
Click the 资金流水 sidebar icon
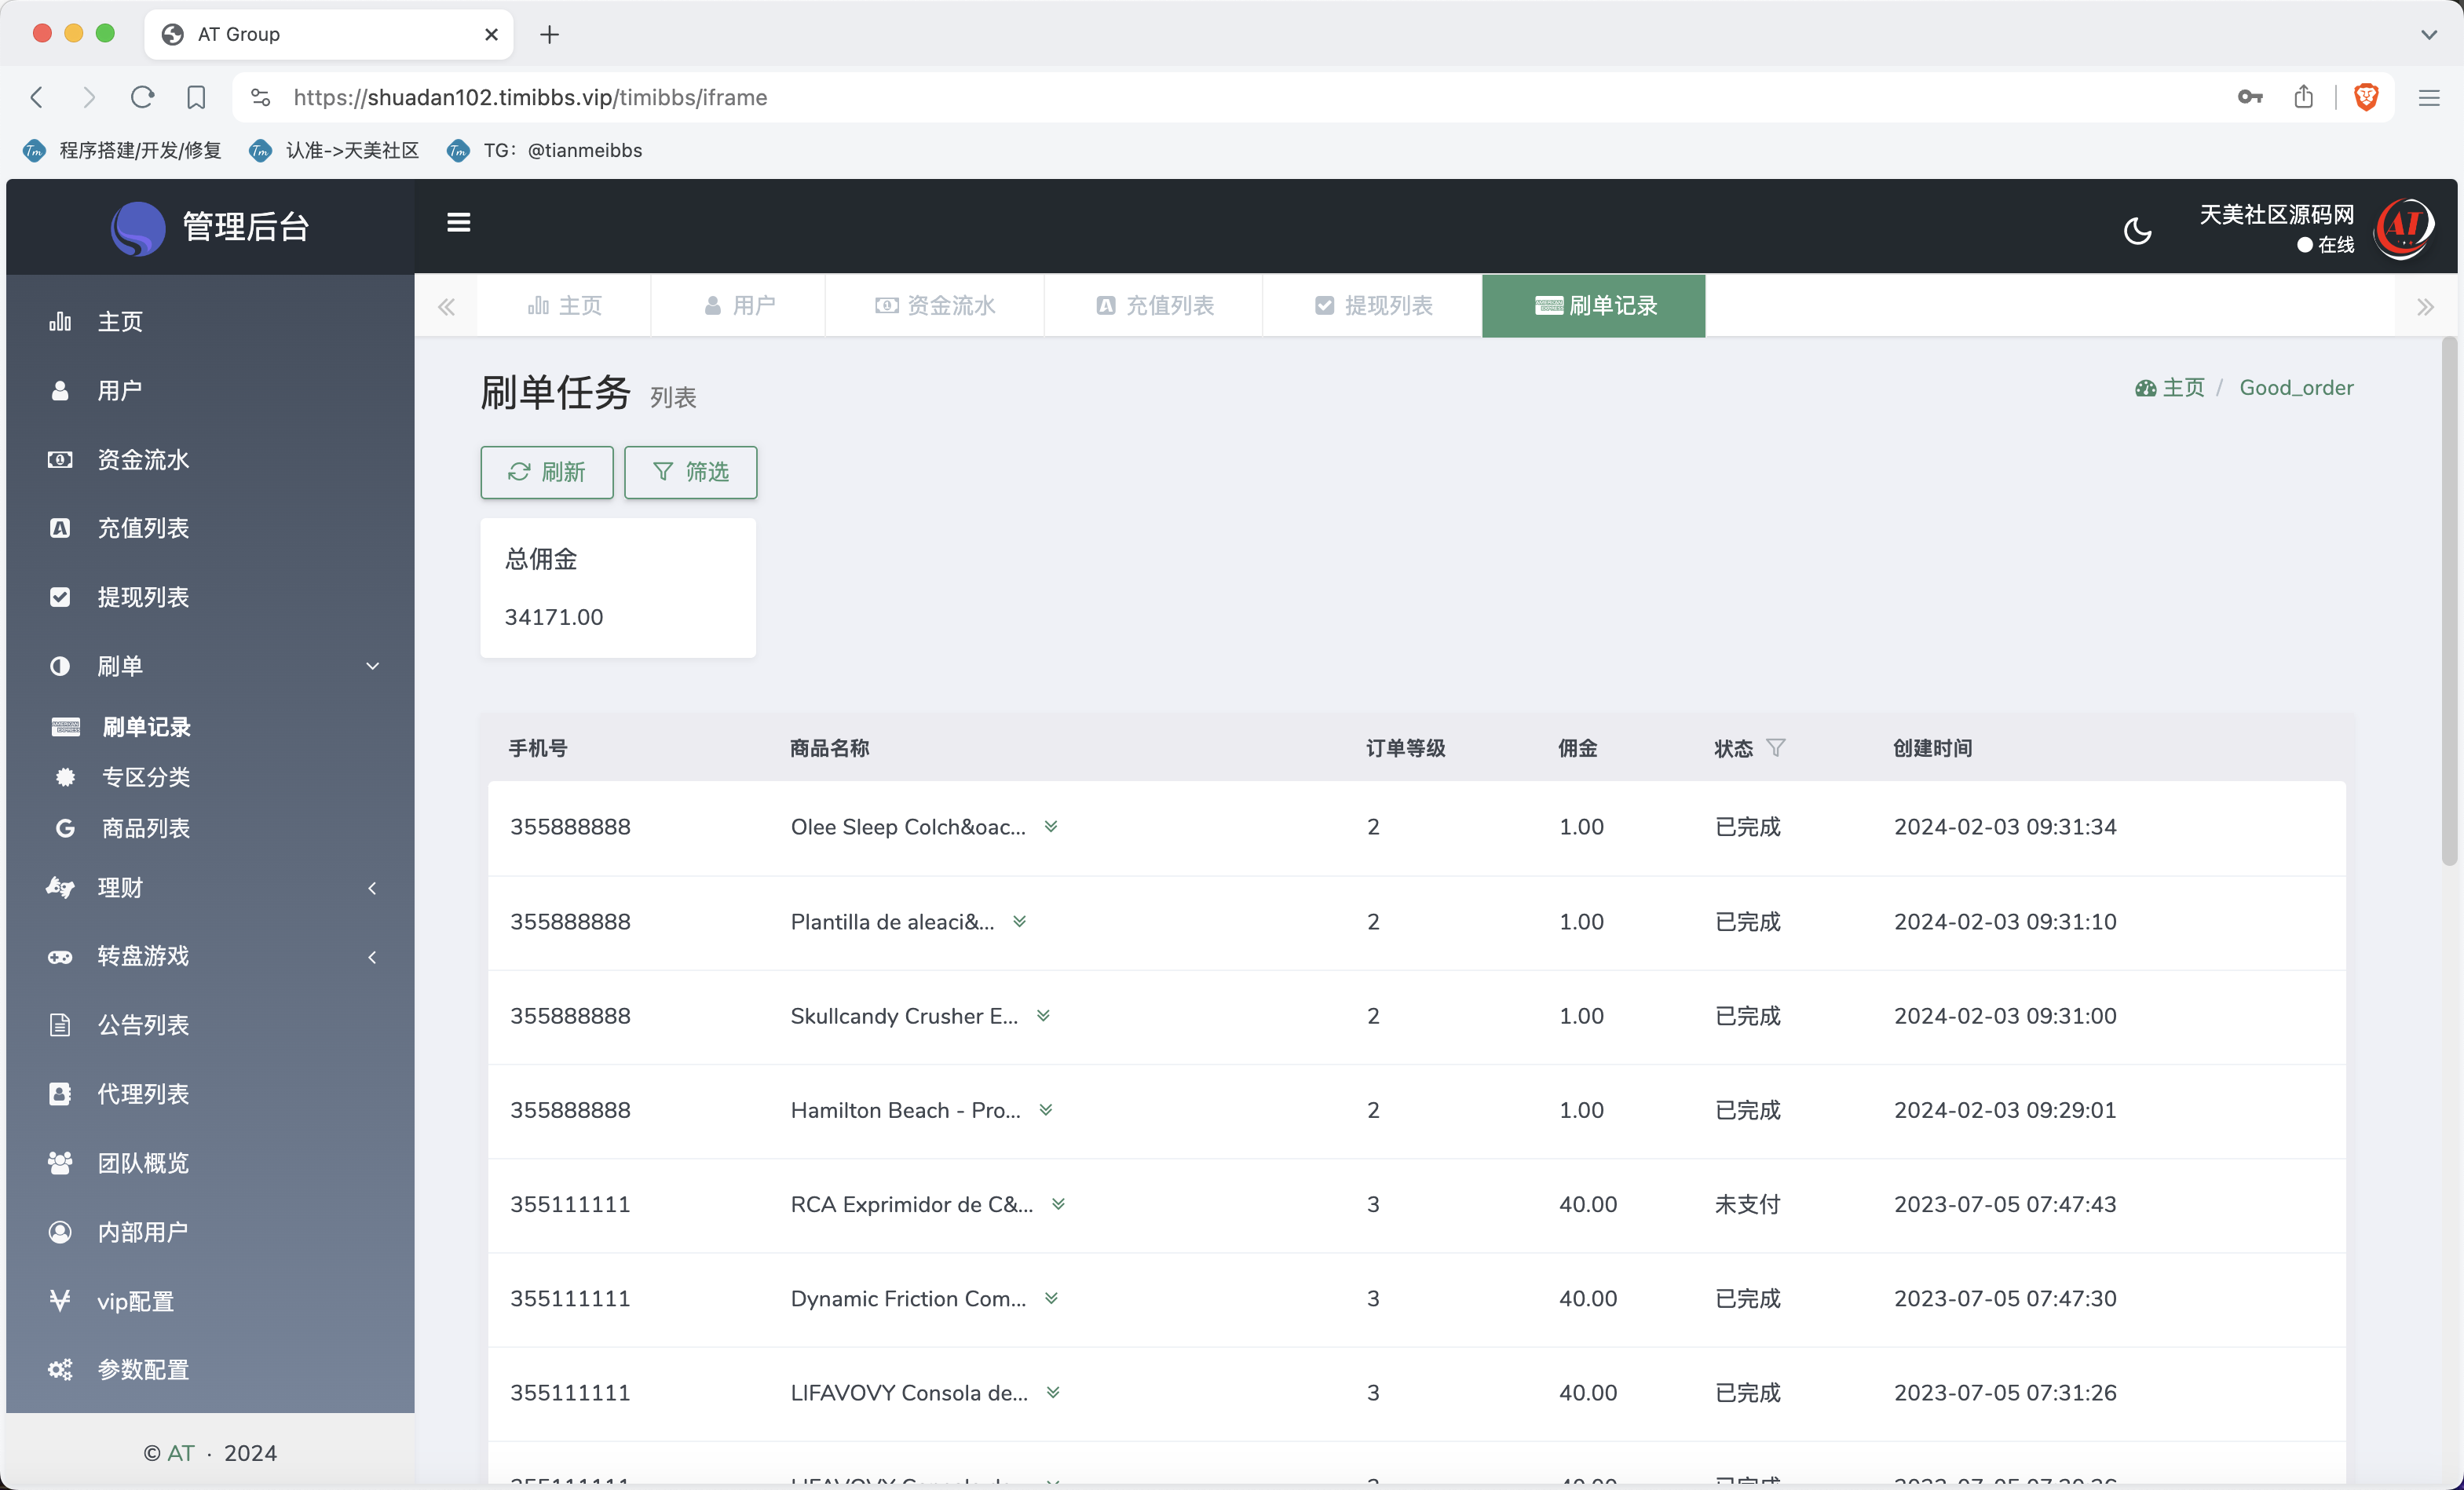tap(60, 459)
